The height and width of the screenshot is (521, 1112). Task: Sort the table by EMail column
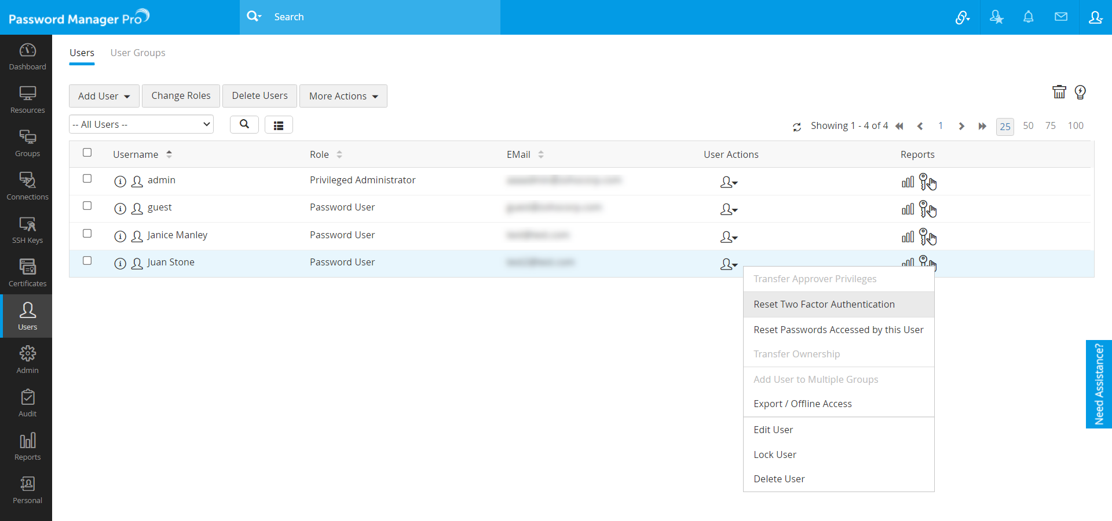540,154
